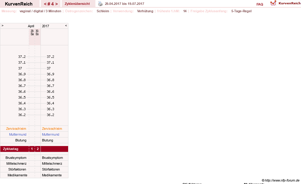301x184 pixels.
Task: Click the date range 29.04.2017 bis 19.07.2017
Action: click(124, 4)
